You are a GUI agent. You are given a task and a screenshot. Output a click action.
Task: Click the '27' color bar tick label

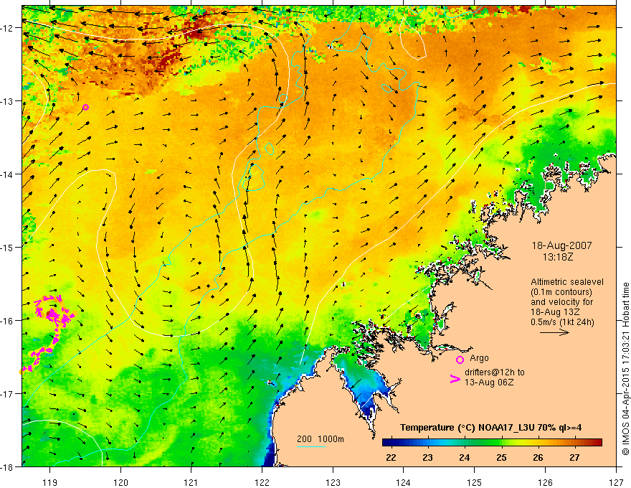tap(574, 457)
